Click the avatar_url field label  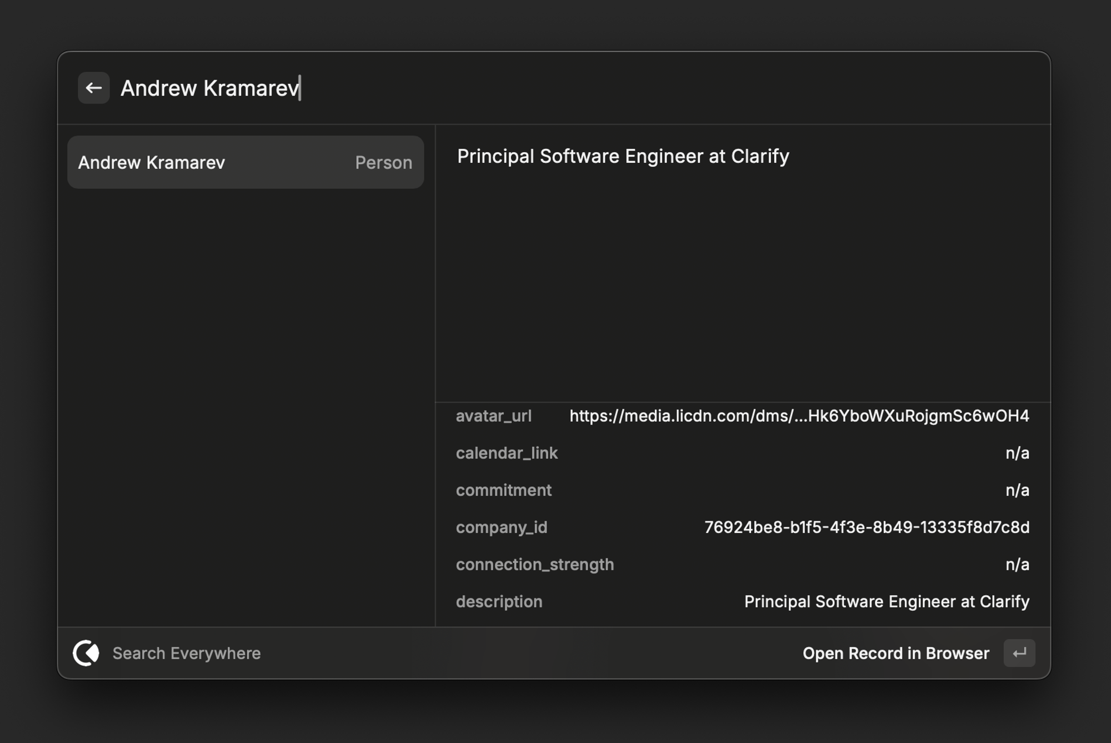[x=493, y=416]
